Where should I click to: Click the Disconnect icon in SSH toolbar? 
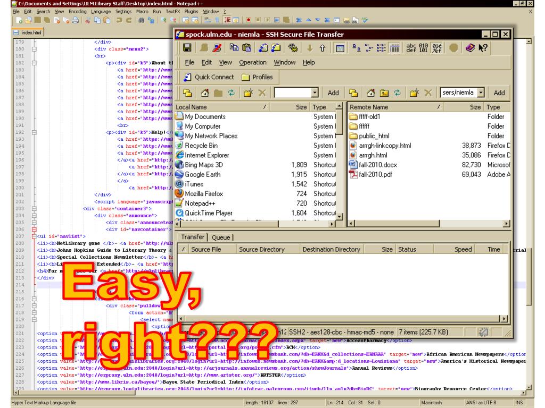click(x=217, y=47)
